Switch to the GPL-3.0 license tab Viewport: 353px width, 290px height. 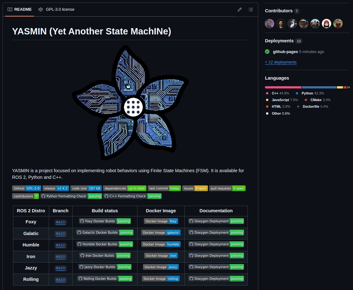(x=56, y=9)
